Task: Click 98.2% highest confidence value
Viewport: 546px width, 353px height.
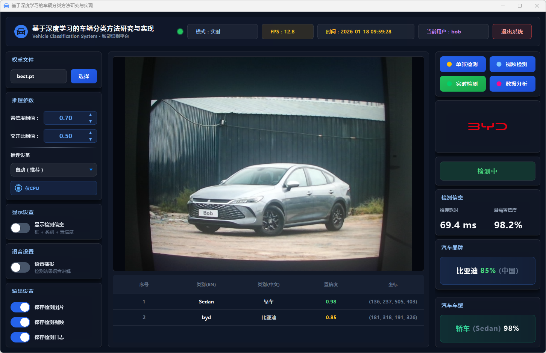Action: [x=508, y=225]
